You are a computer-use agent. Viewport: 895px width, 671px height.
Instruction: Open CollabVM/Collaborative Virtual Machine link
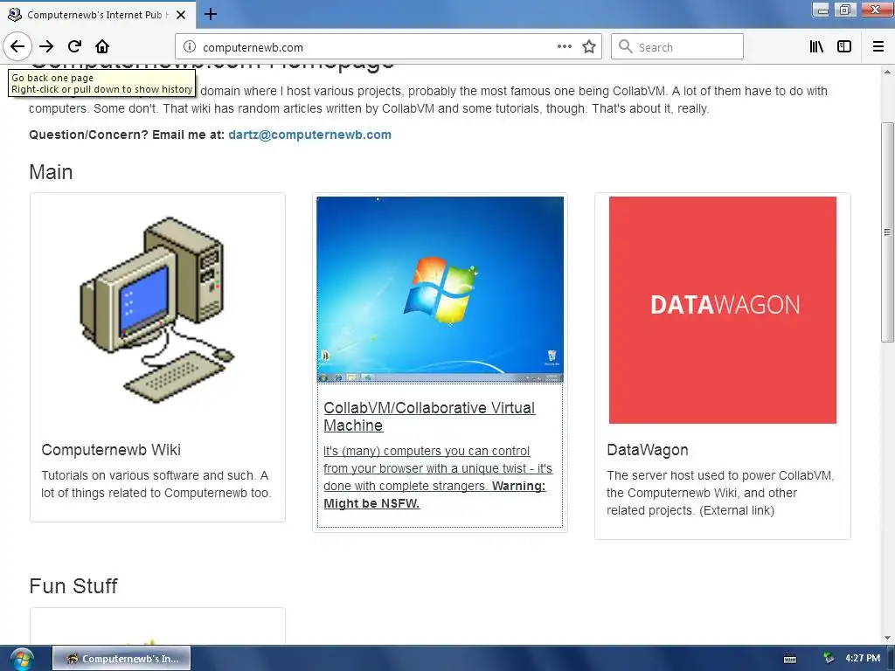(429, 417)
